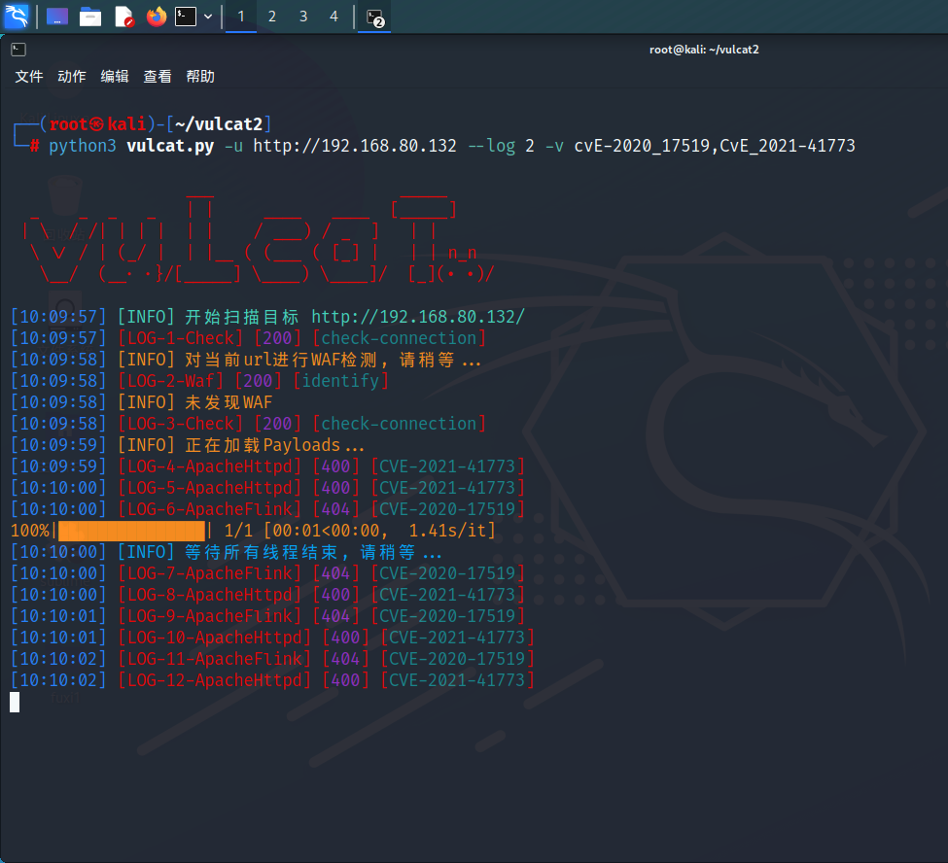Open the Kali applications menu
Viewport: 948px width, 863px height.
(17, 17)
